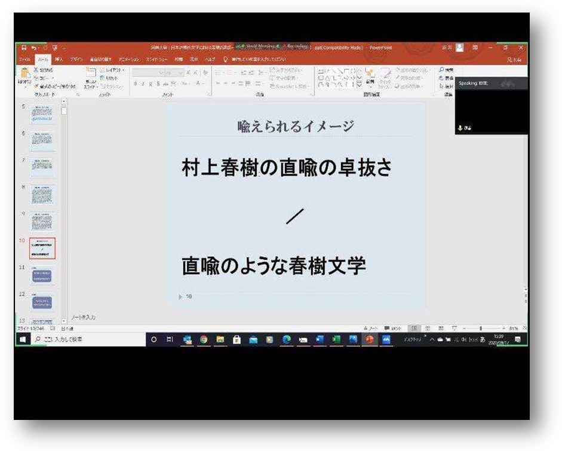Click zoom in plus button
Viewport: 562px width, 451px height.
click(503, 328)
